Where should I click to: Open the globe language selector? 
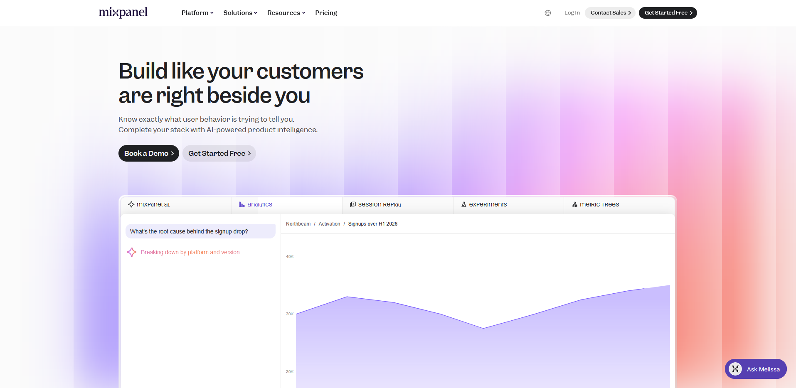(548, 13)
